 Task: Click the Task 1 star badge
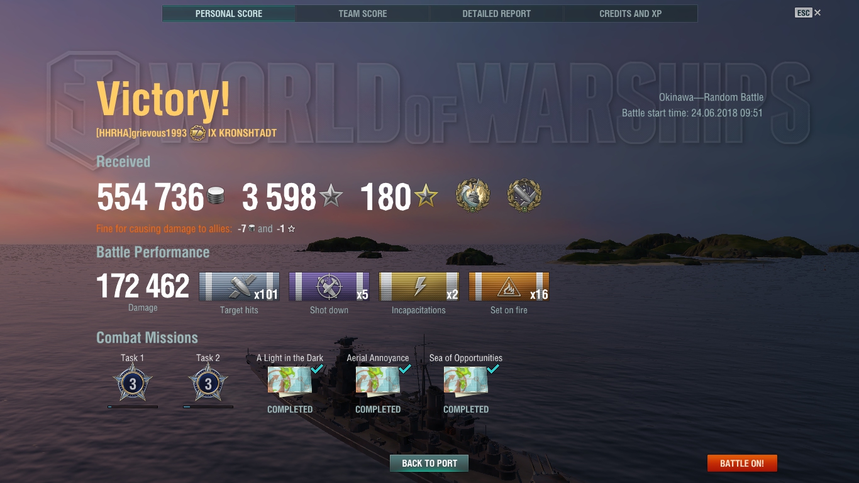(133, 383)
